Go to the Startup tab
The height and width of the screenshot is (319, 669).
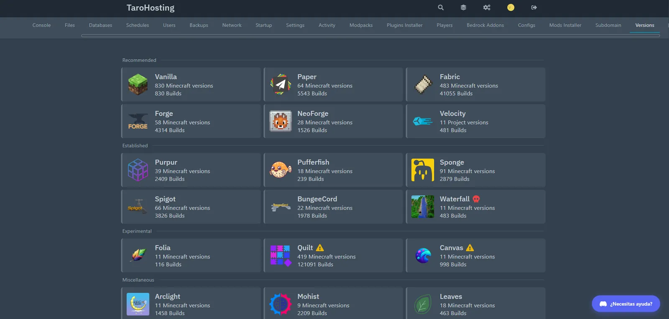[x=263, y=25]
